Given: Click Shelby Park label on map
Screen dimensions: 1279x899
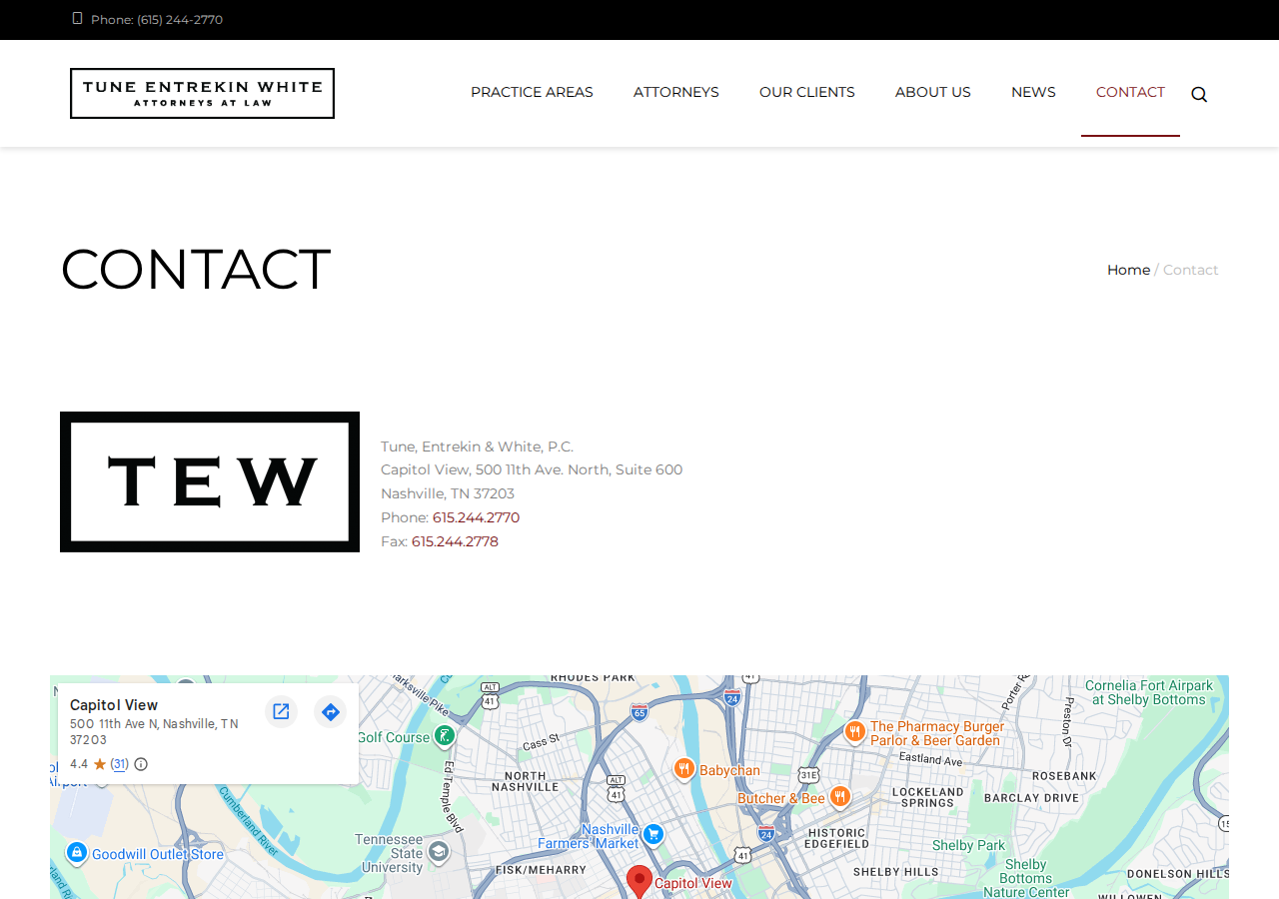Looking at the screenshot, I should (968, 845).
